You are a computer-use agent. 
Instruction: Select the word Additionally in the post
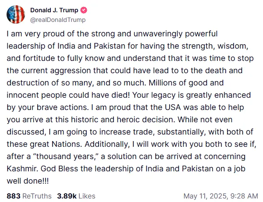pos(107,144)
